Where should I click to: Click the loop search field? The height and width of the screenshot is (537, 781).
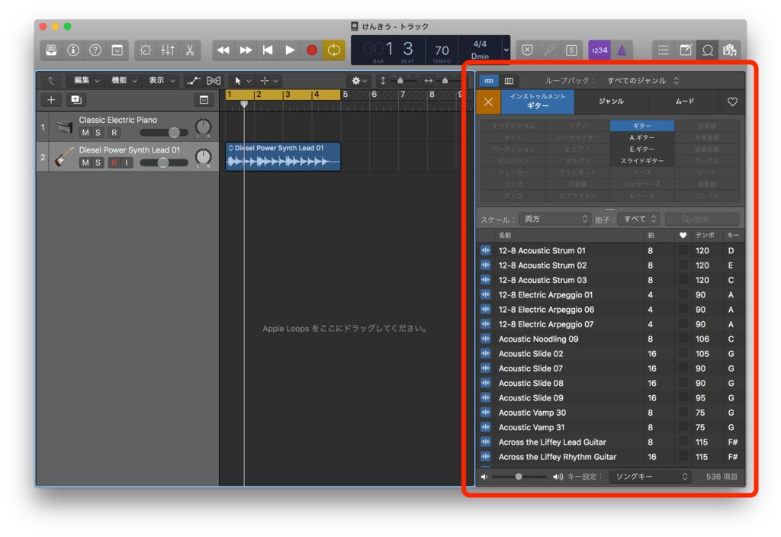pos(702,219)
